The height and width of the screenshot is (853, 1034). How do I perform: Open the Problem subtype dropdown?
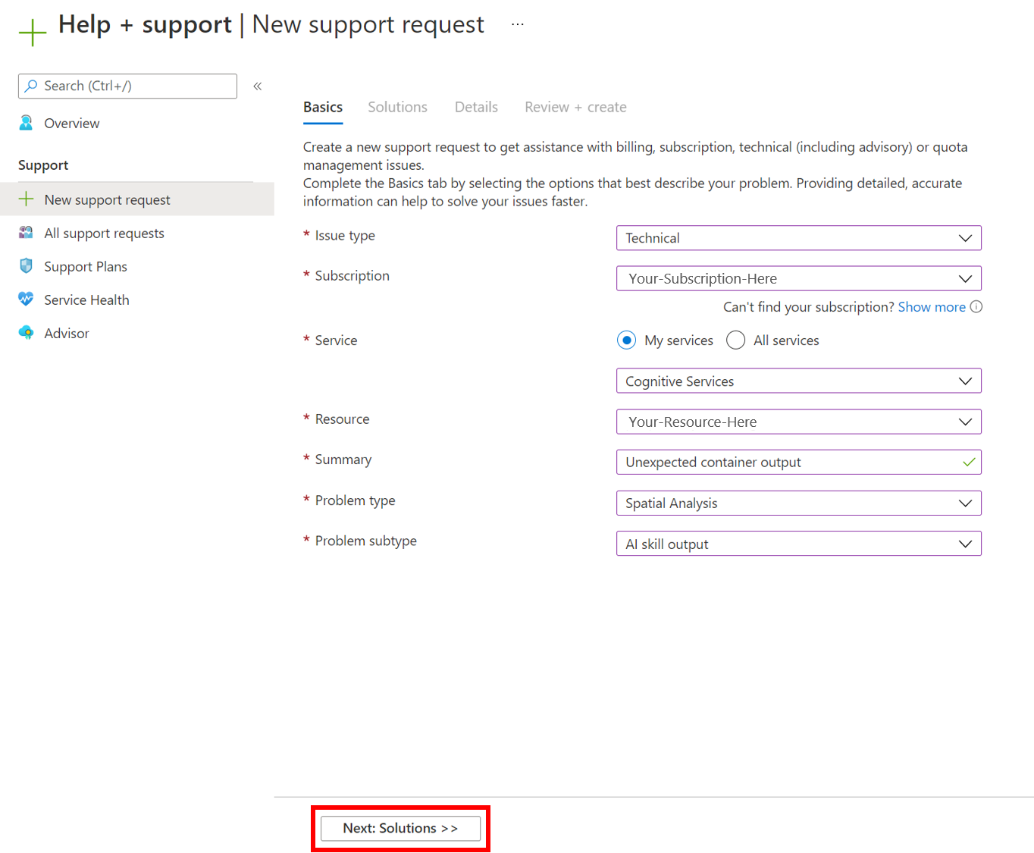799,544
